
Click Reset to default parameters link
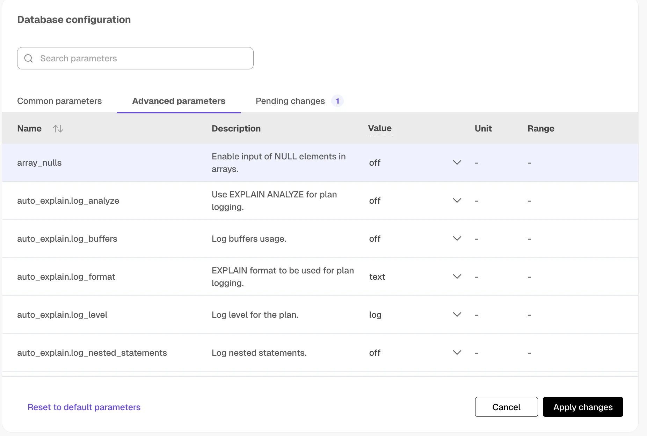tap(84, 407)
